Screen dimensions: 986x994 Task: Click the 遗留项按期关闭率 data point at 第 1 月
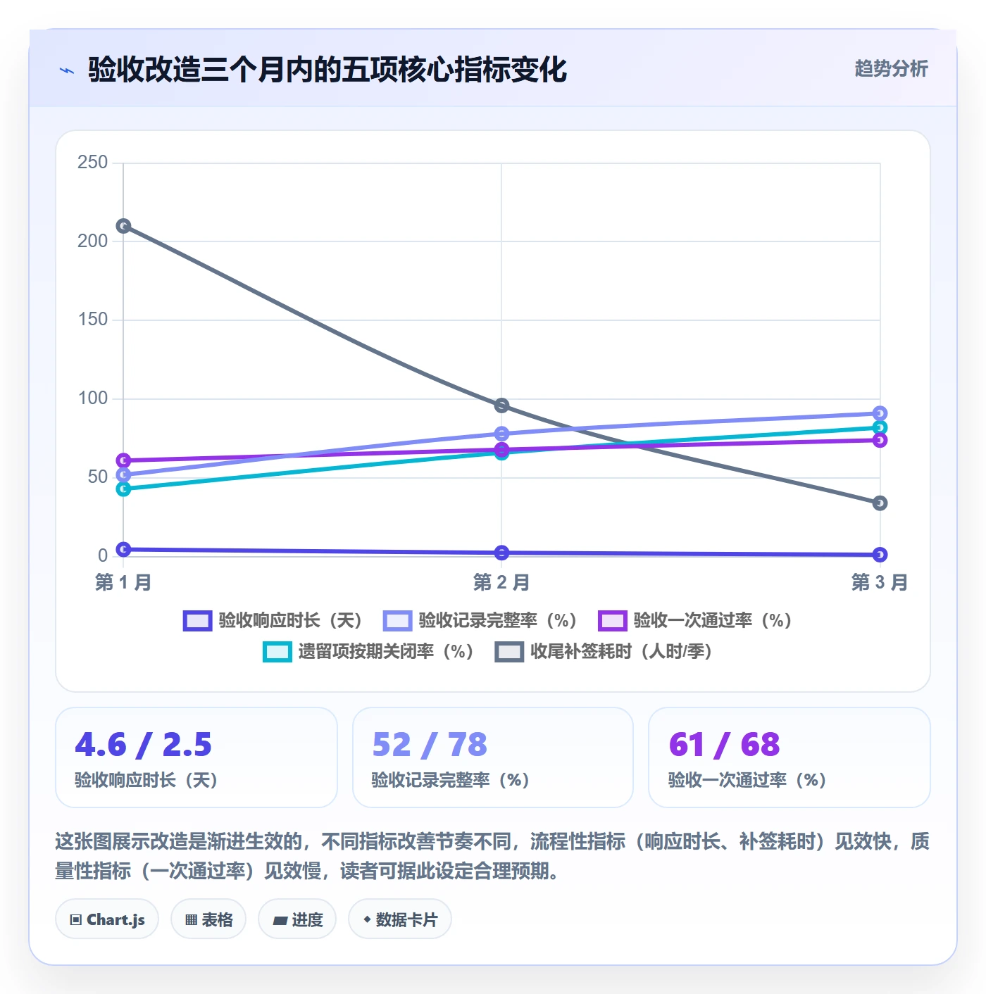pos(123,489)
